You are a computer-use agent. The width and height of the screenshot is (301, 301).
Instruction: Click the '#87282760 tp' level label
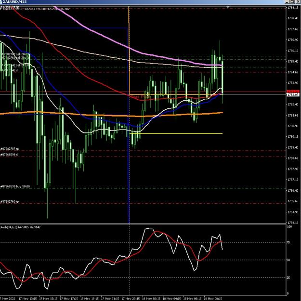point(10,202)
